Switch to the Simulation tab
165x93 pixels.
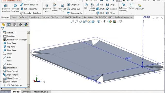(x=88, y=17)
